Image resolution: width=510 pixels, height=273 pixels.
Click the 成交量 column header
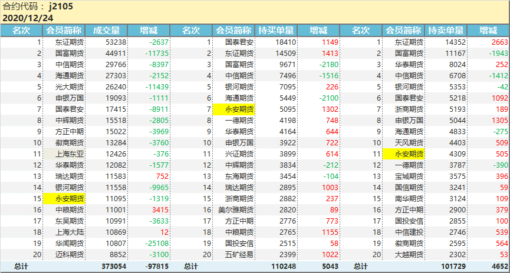point(106,31)
